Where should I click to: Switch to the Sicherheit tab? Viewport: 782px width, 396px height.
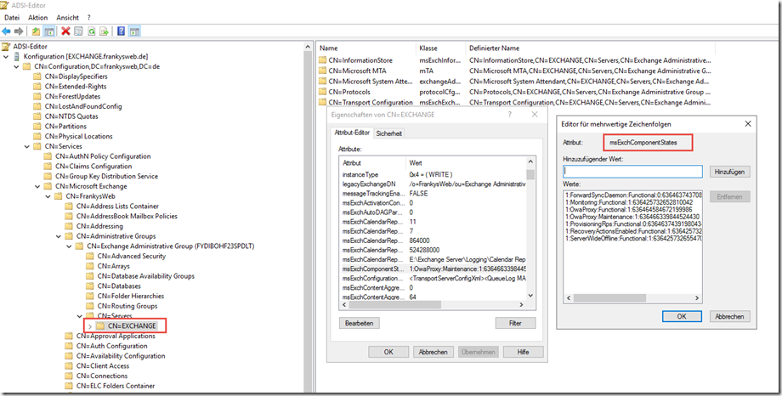click(x=389, y=133)
